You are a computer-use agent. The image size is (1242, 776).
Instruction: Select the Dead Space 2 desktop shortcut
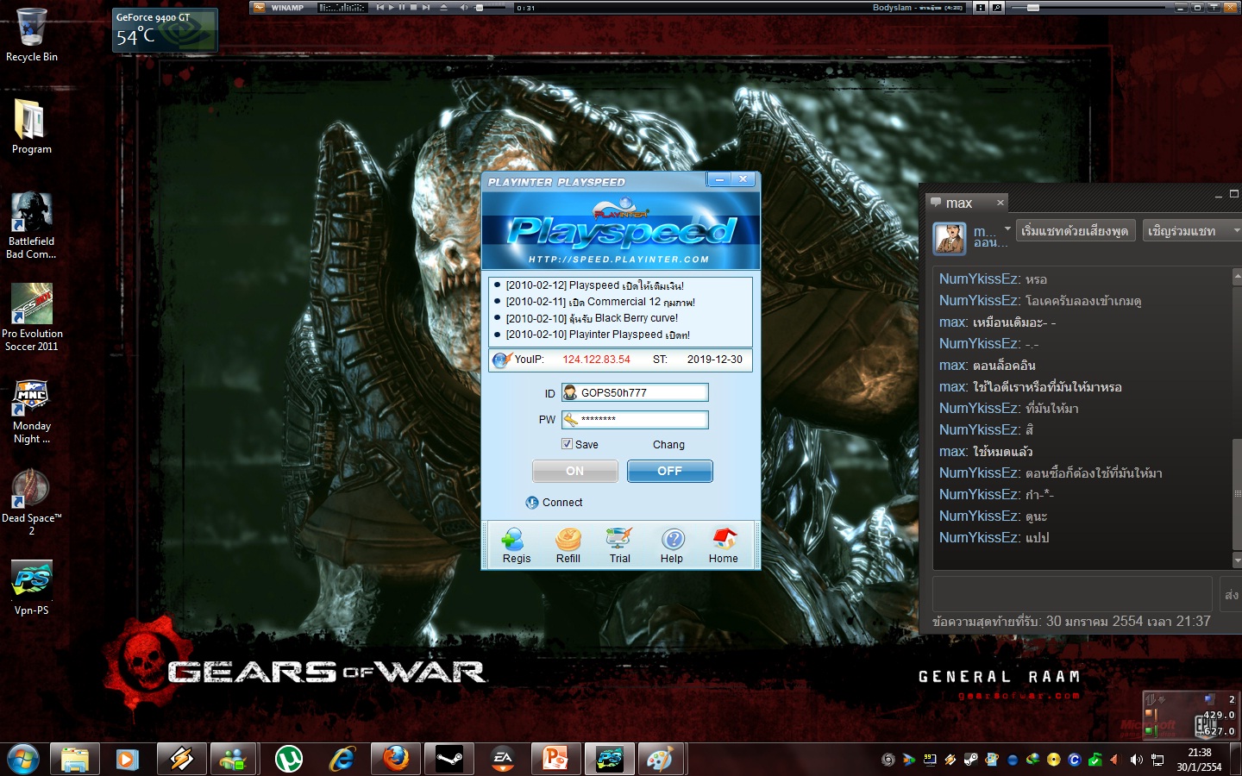click(x=32, y=503)
